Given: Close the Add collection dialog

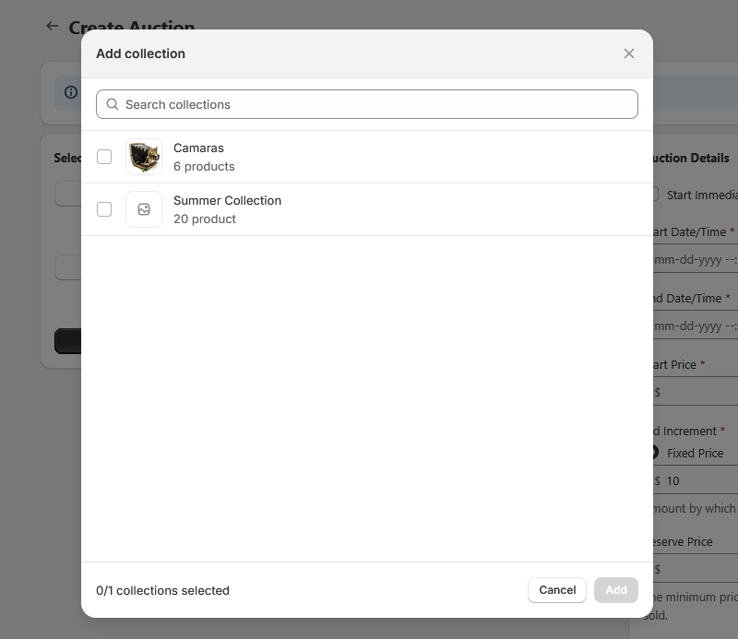Looking at the screenshot, I should coord(629,53).
